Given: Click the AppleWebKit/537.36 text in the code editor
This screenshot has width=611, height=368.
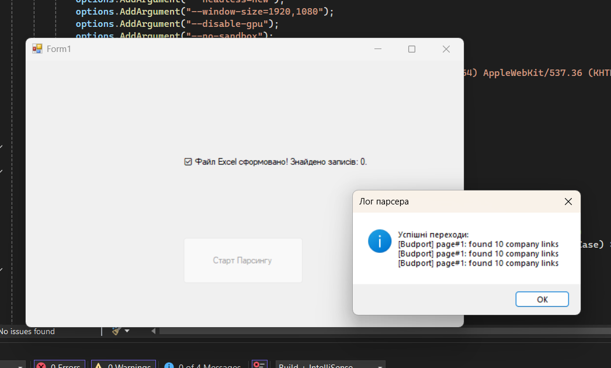Looking at the screenshot, I should click(x=533, y=73).
